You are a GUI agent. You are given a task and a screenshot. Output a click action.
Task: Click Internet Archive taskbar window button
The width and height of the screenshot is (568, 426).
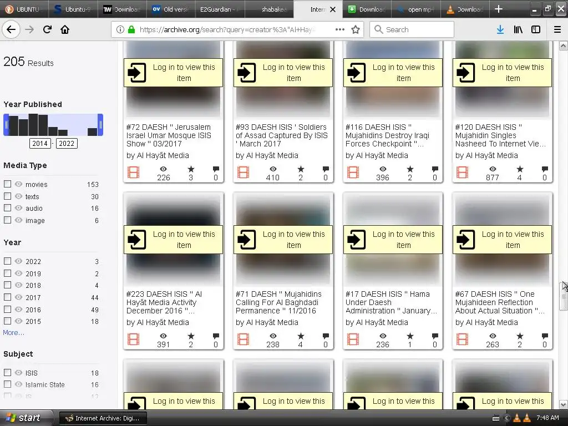(103, 418)
